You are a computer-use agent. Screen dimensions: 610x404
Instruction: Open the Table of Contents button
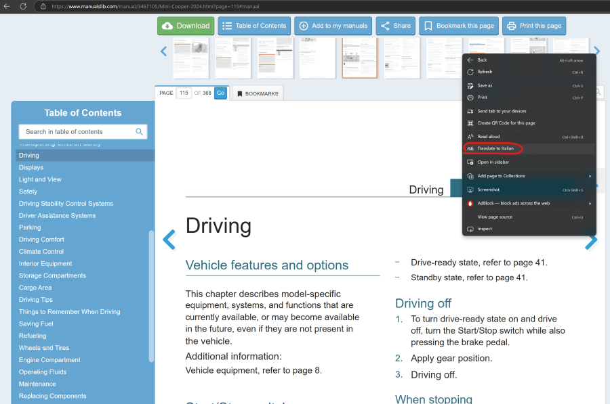254,26
